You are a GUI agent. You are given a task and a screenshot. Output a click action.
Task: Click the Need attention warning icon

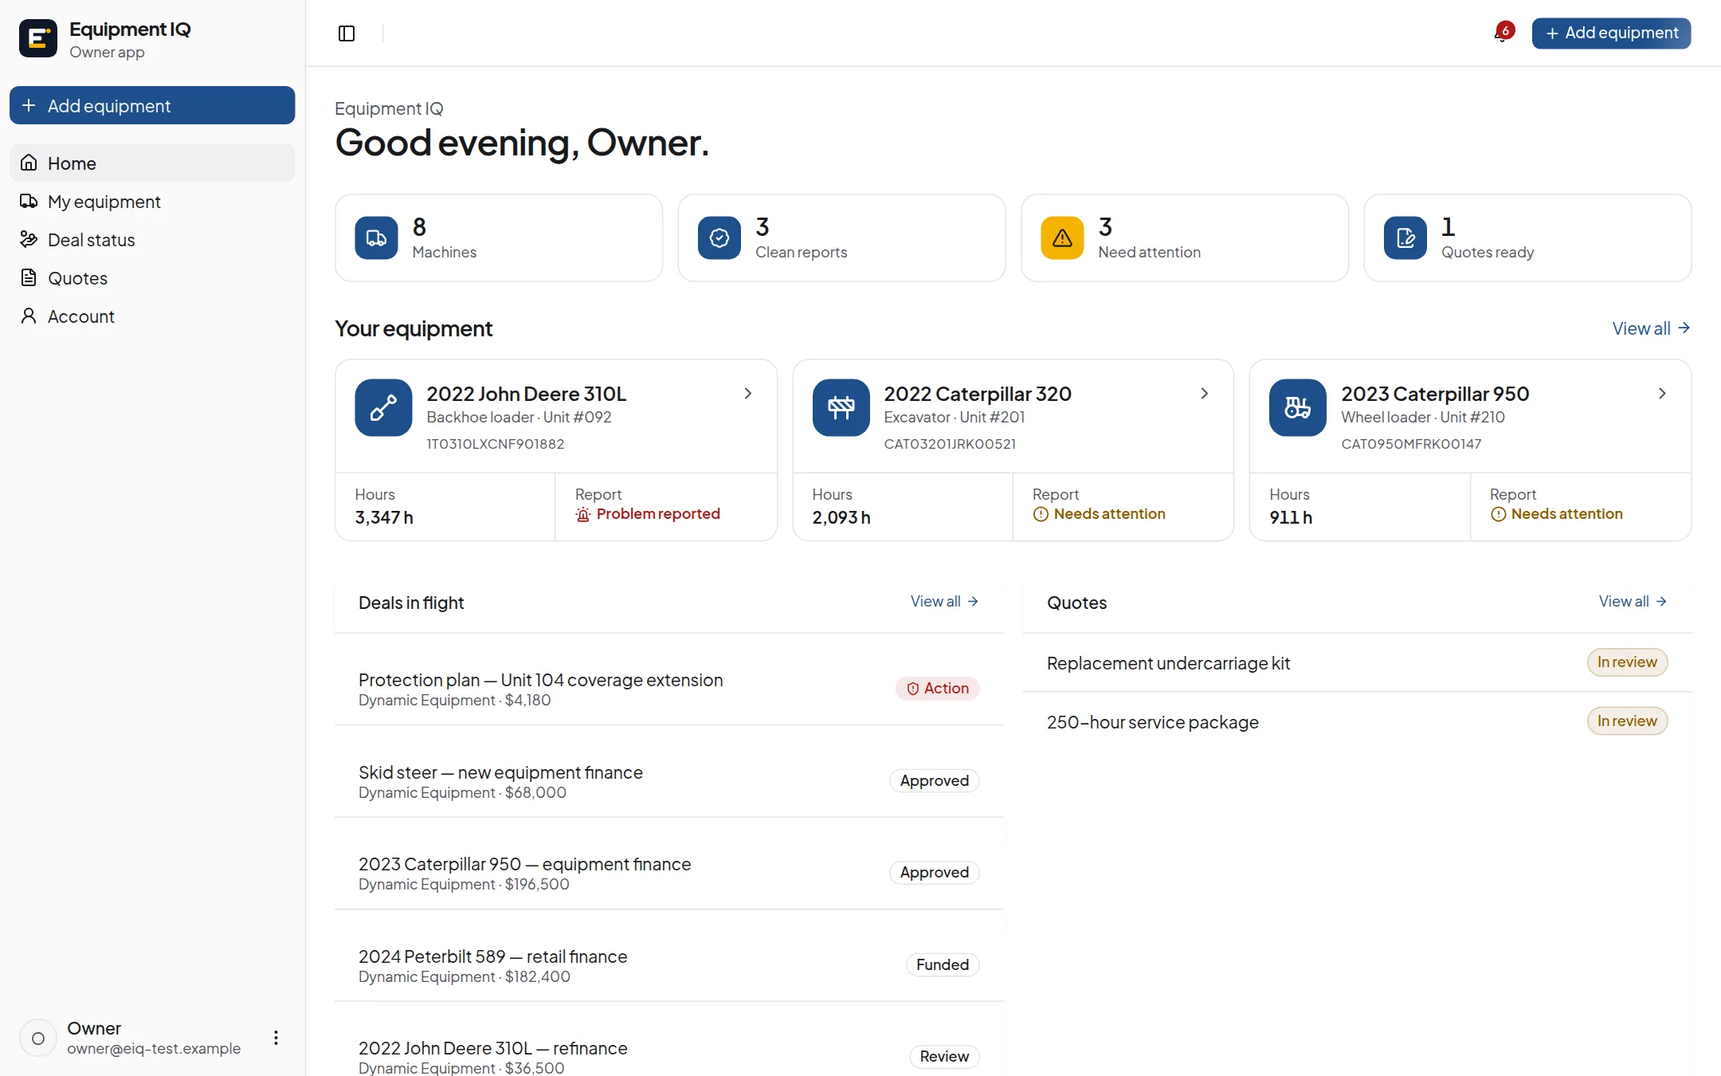1062,238
